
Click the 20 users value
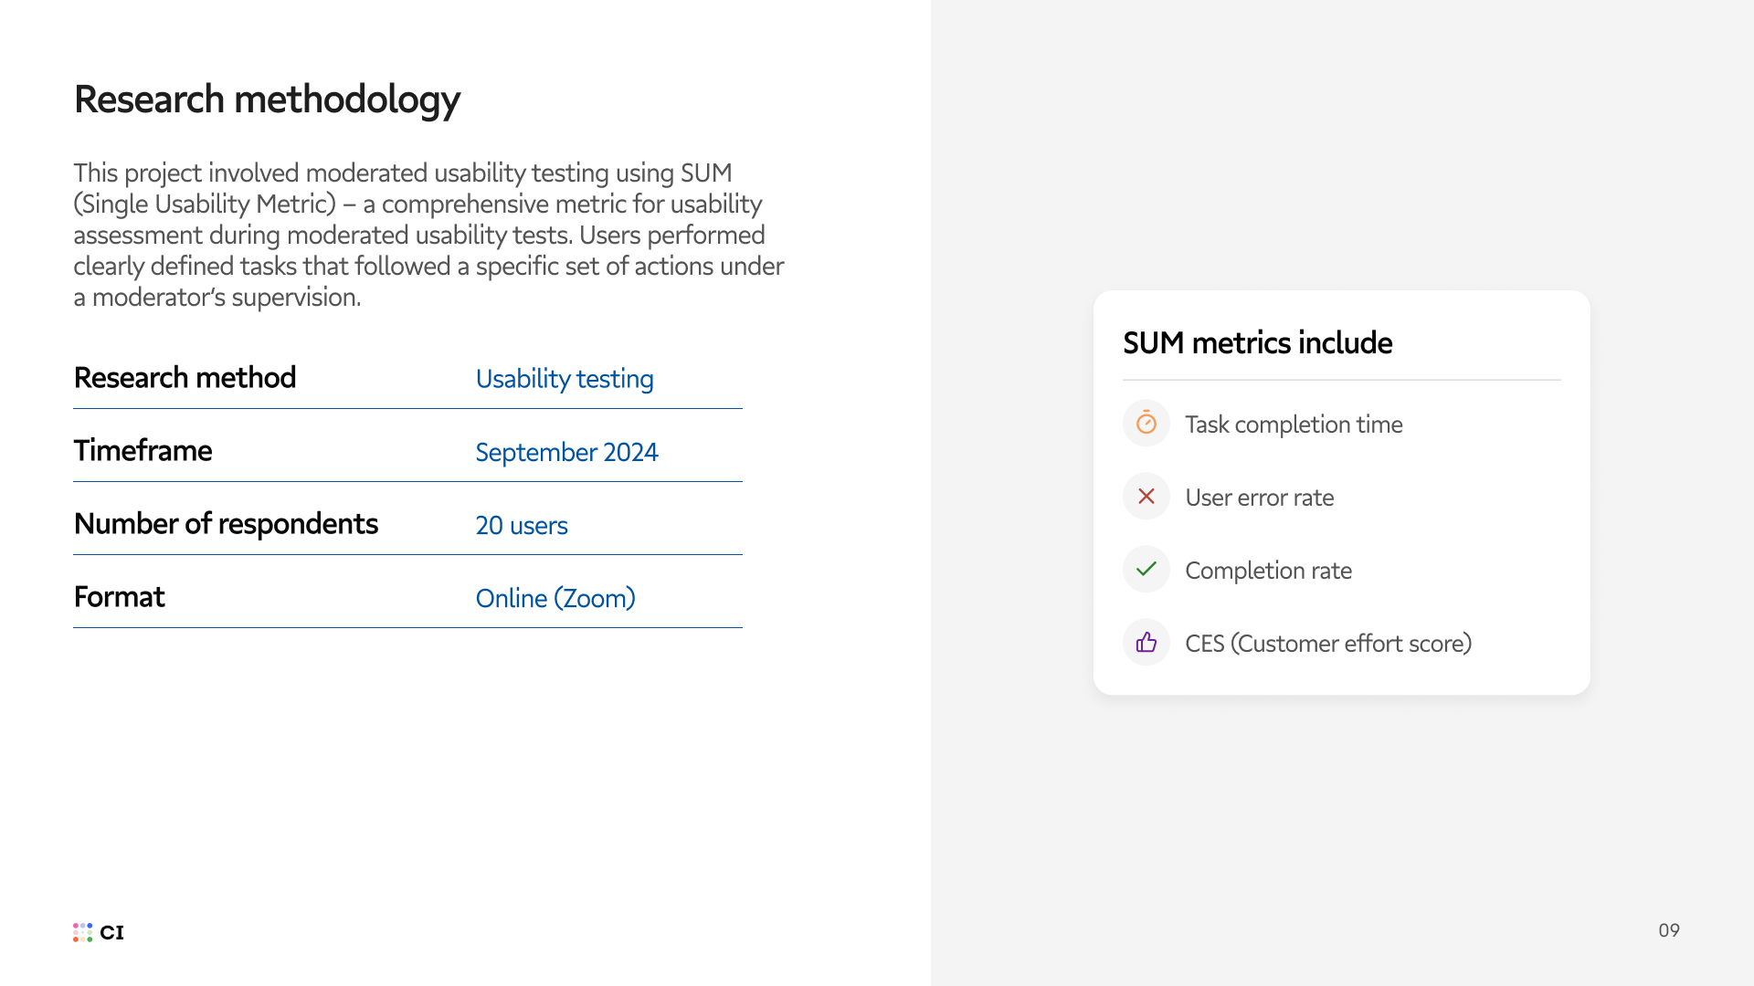[x=521, y=525]
